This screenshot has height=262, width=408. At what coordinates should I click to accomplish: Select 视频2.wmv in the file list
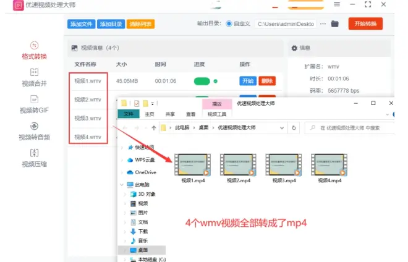click(x=88, y=99)
